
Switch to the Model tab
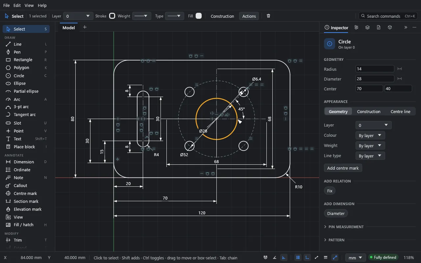69,28
